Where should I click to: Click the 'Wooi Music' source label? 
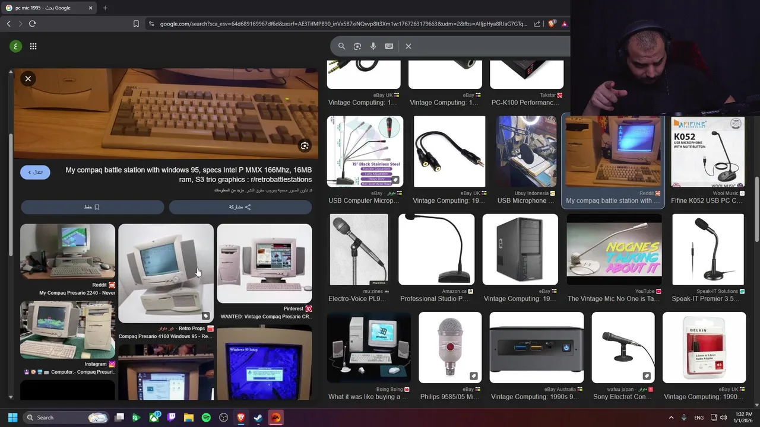(726, 193)
